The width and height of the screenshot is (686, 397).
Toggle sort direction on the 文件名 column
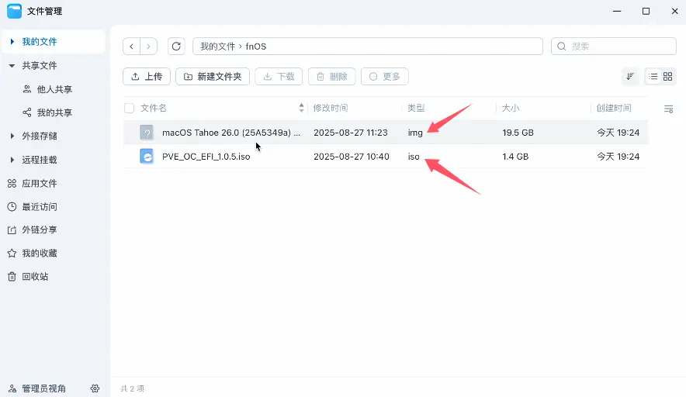tap(301, 108)
